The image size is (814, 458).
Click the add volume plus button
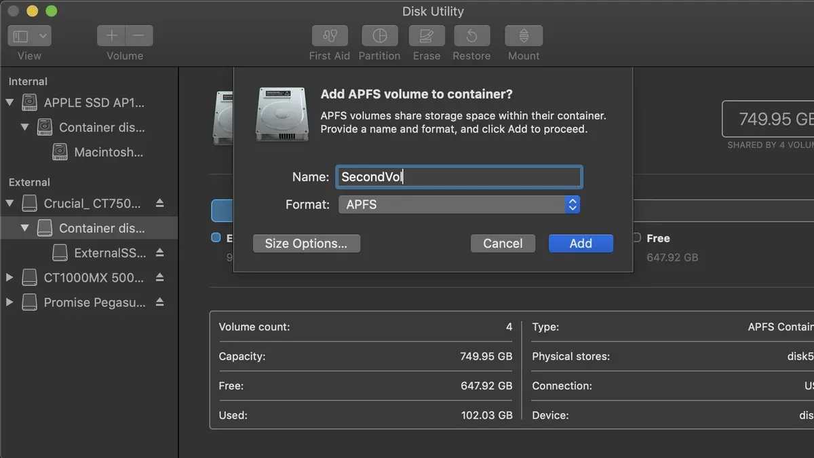tap(111, 36)
